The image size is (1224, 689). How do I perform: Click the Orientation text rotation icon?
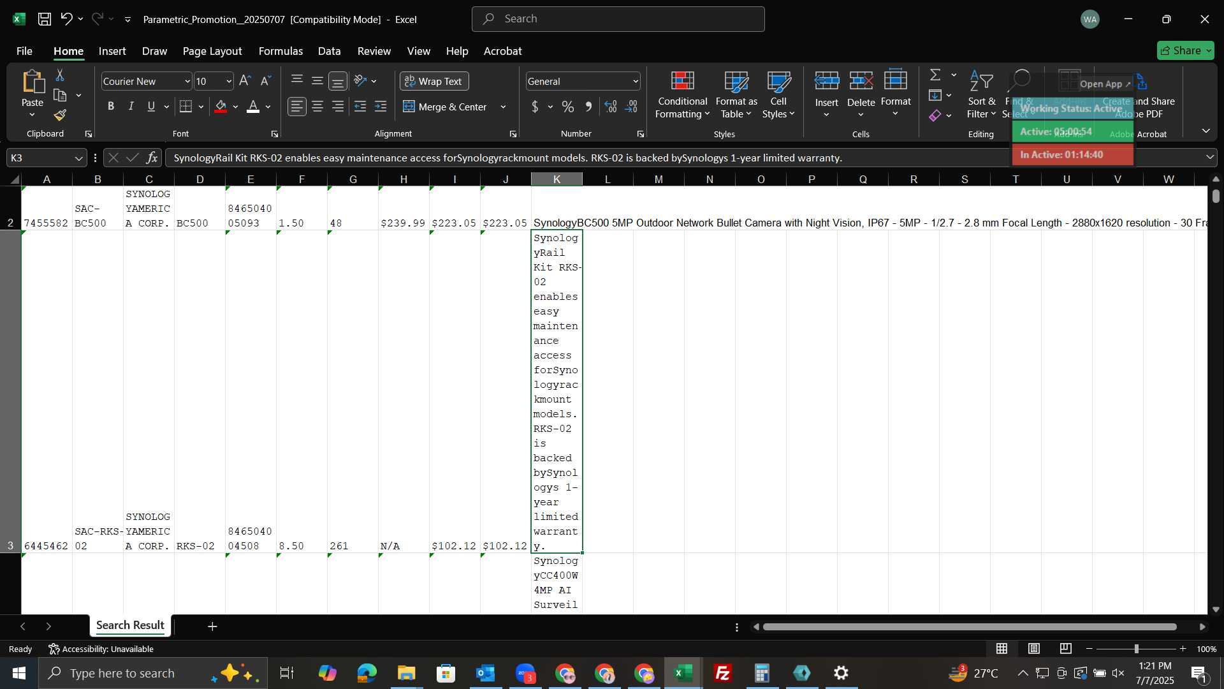[360, 81]
